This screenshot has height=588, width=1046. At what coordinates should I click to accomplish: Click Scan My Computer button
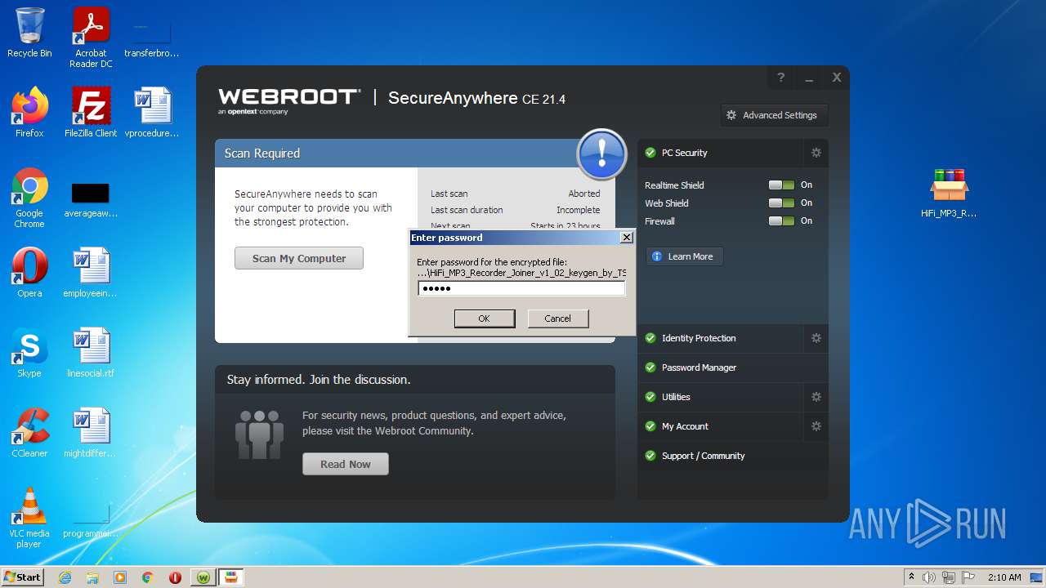[x=299, y=258]
